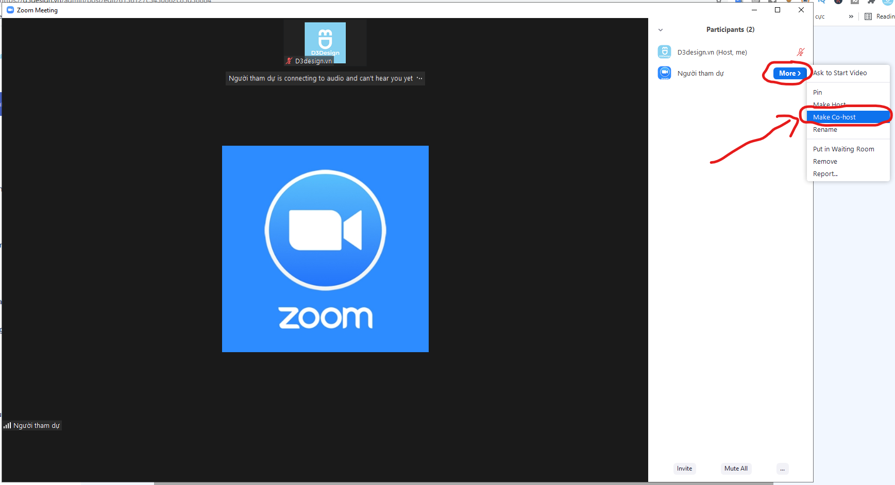
Task: Minimize the Zoom Meeting window
Action: (754, 10)
